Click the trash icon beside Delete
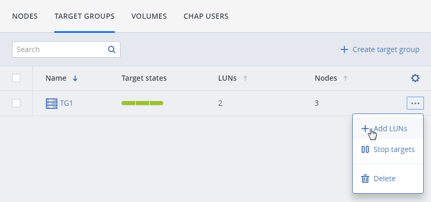431x202 pixels. [365, 179]
